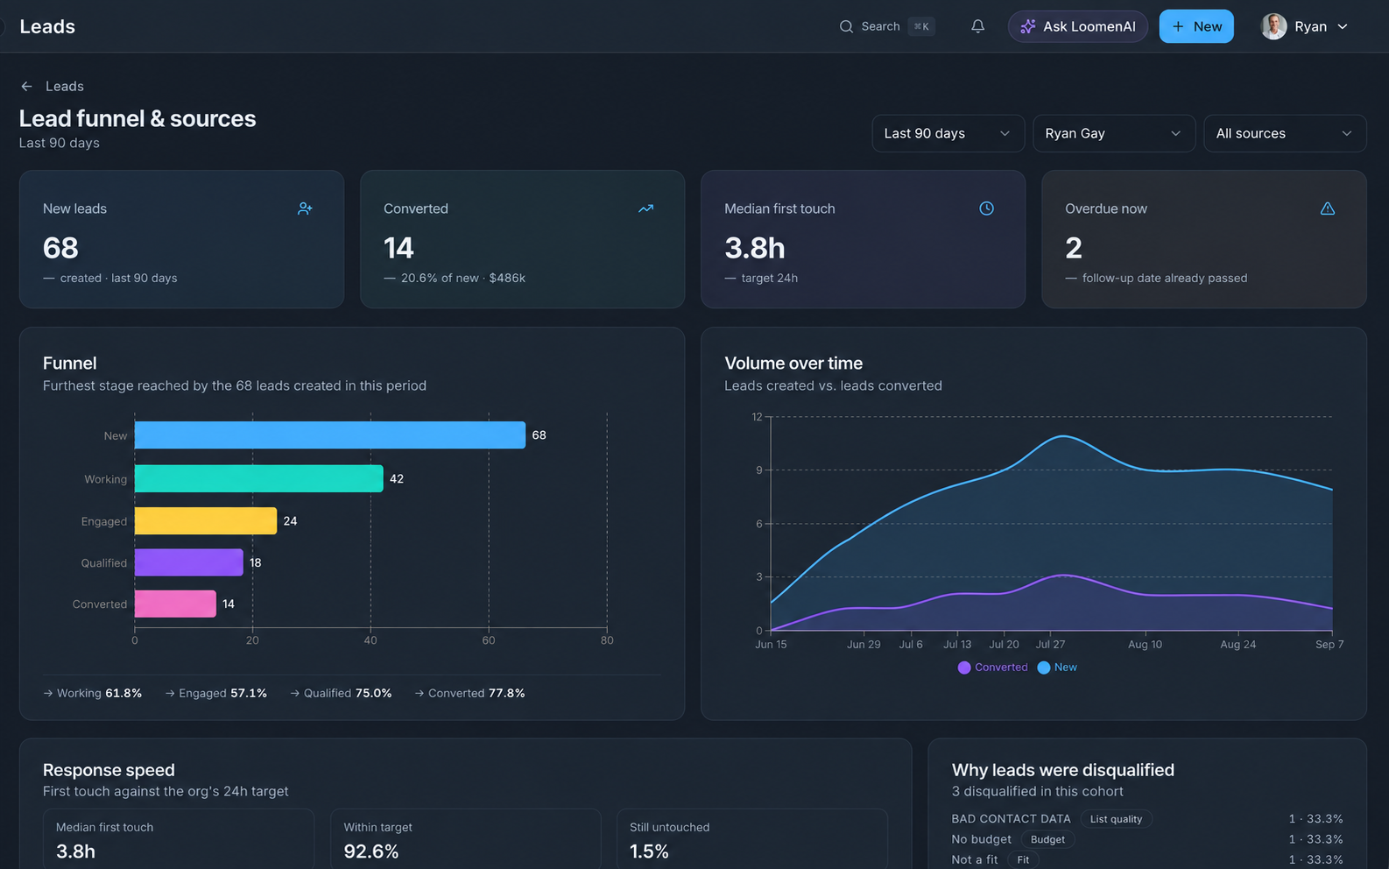This screenshot has width=1389, height=869.
Task: Click the 3.8h value in Median first touch card
Action: point(755,248)
